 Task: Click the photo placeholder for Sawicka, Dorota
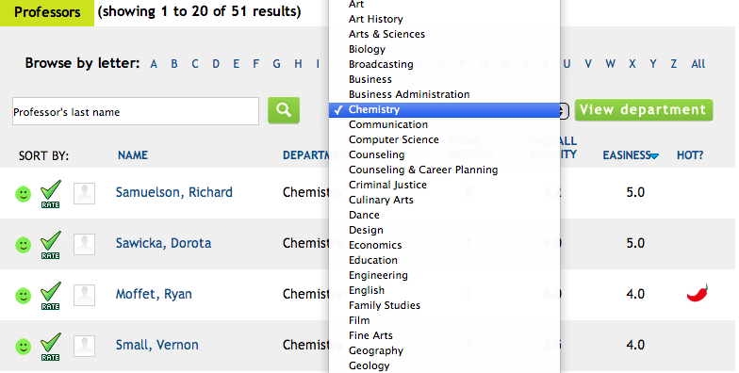85,245
